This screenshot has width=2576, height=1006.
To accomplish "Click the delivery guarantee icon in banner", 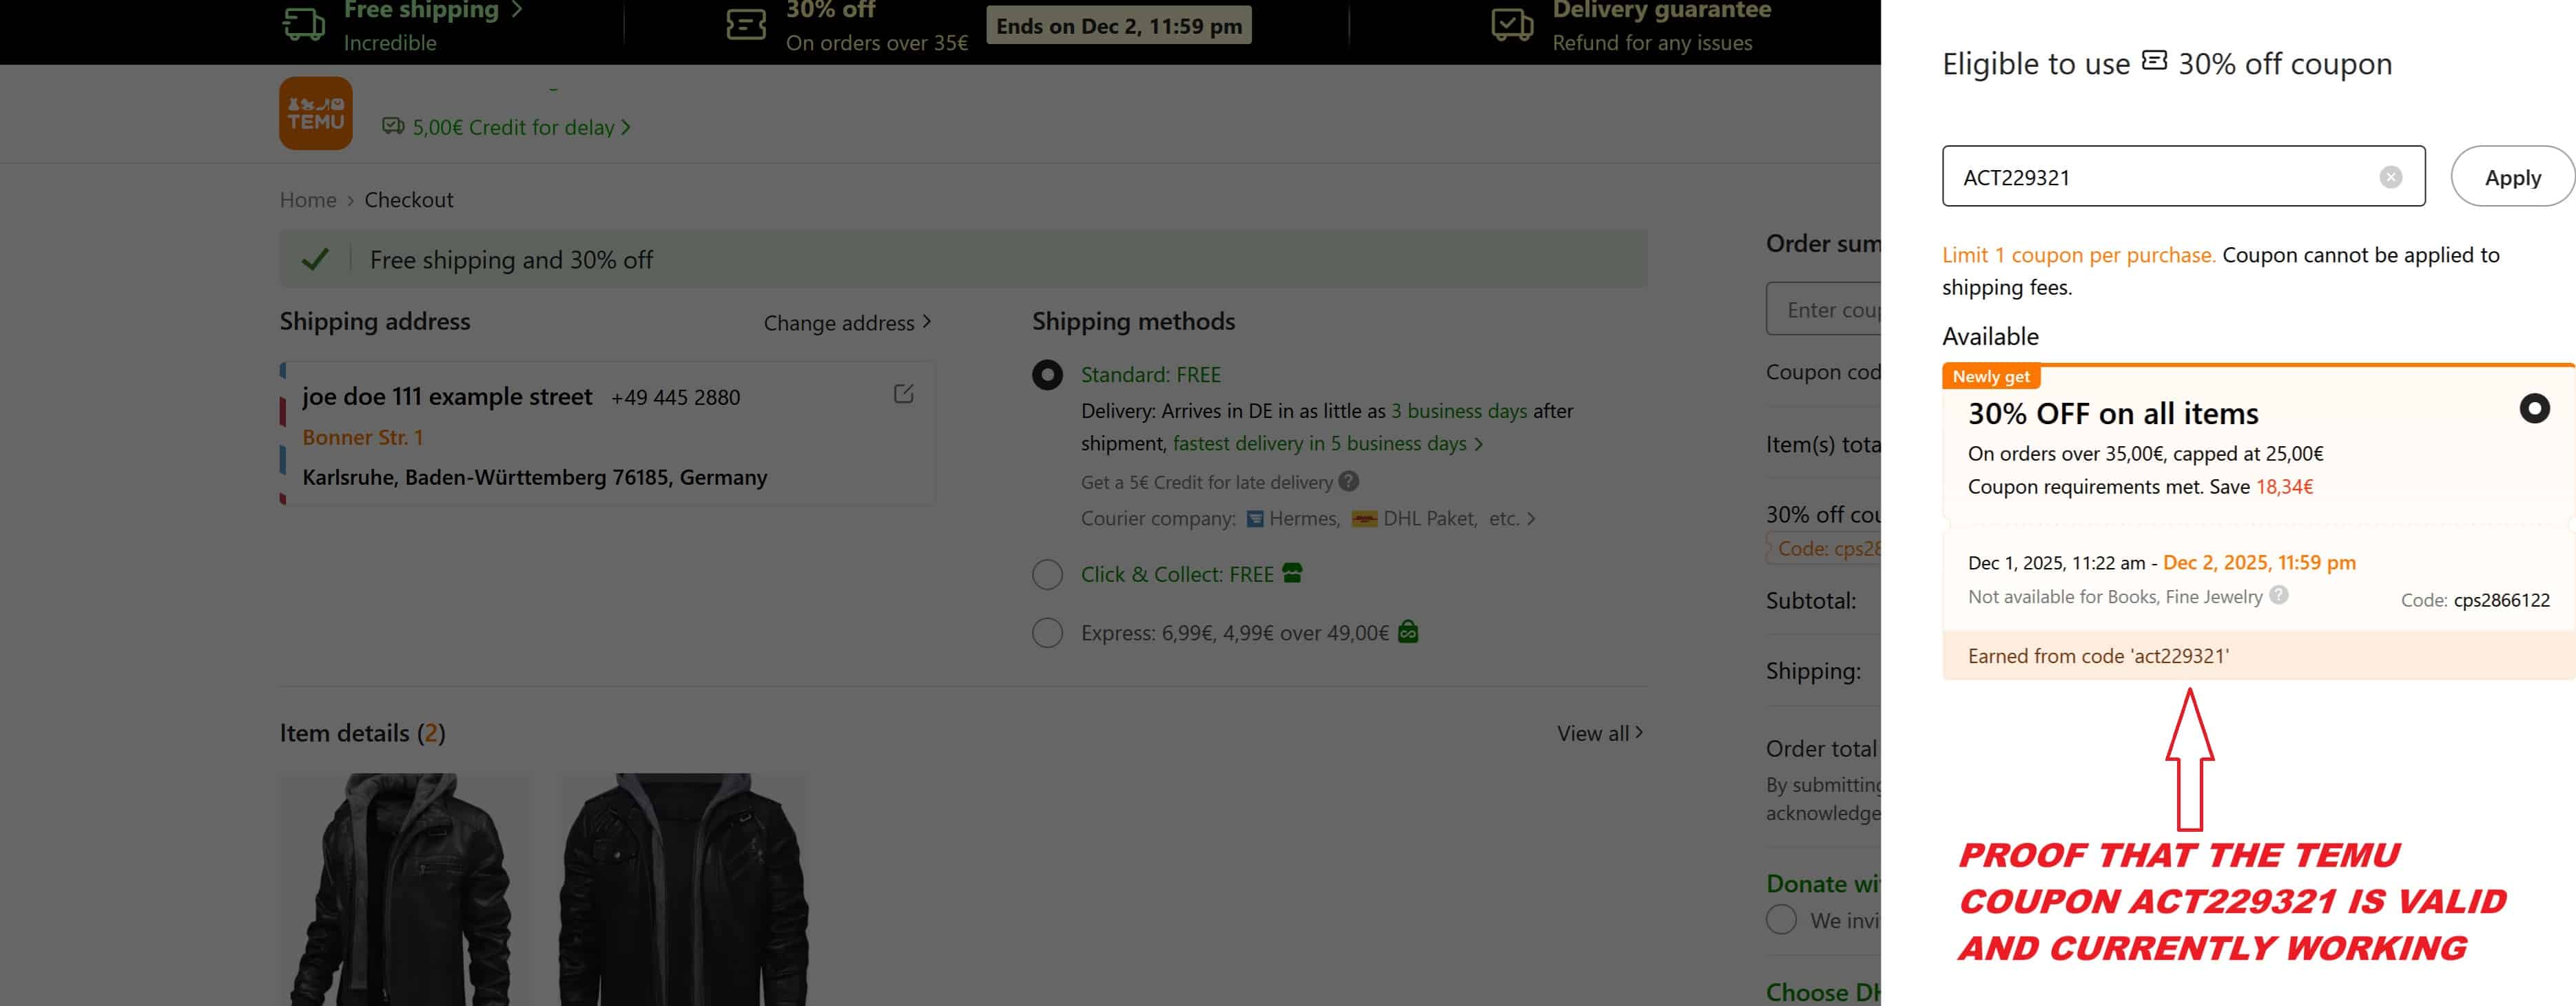I will point(1511,24).
